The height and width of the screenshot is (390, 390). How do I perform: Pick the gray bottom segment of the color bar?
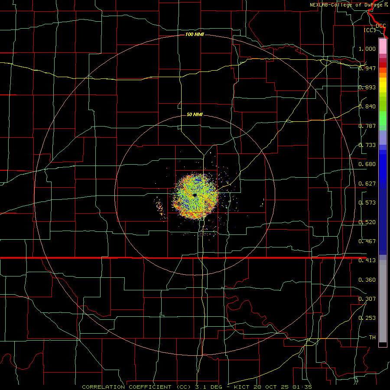pyautogui.click(x=383, y=301)
